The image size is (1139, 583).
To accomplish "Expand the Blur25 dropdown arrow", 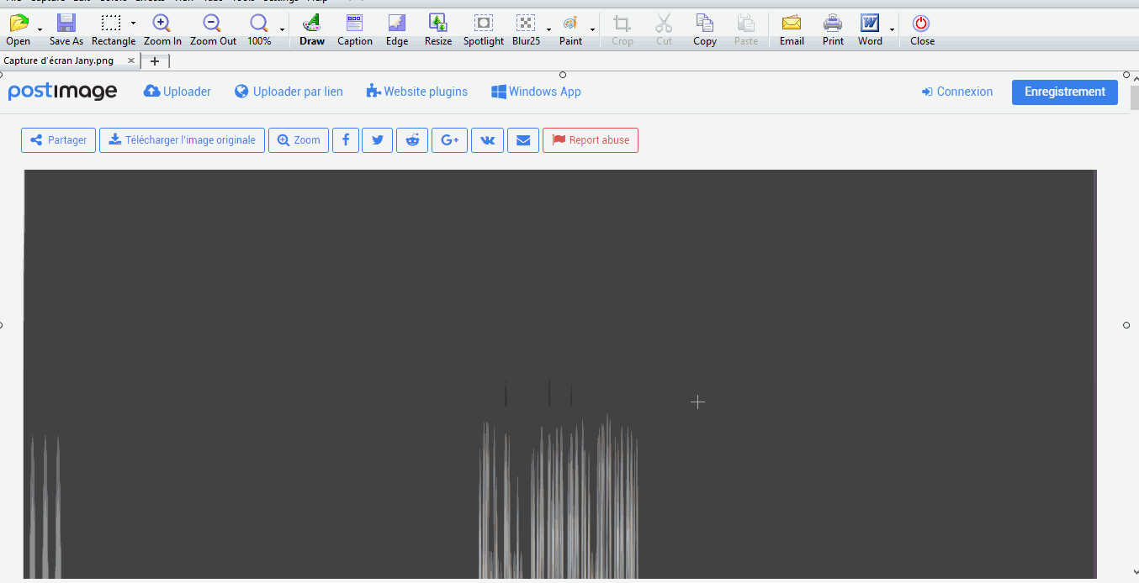I will [548, 30].
